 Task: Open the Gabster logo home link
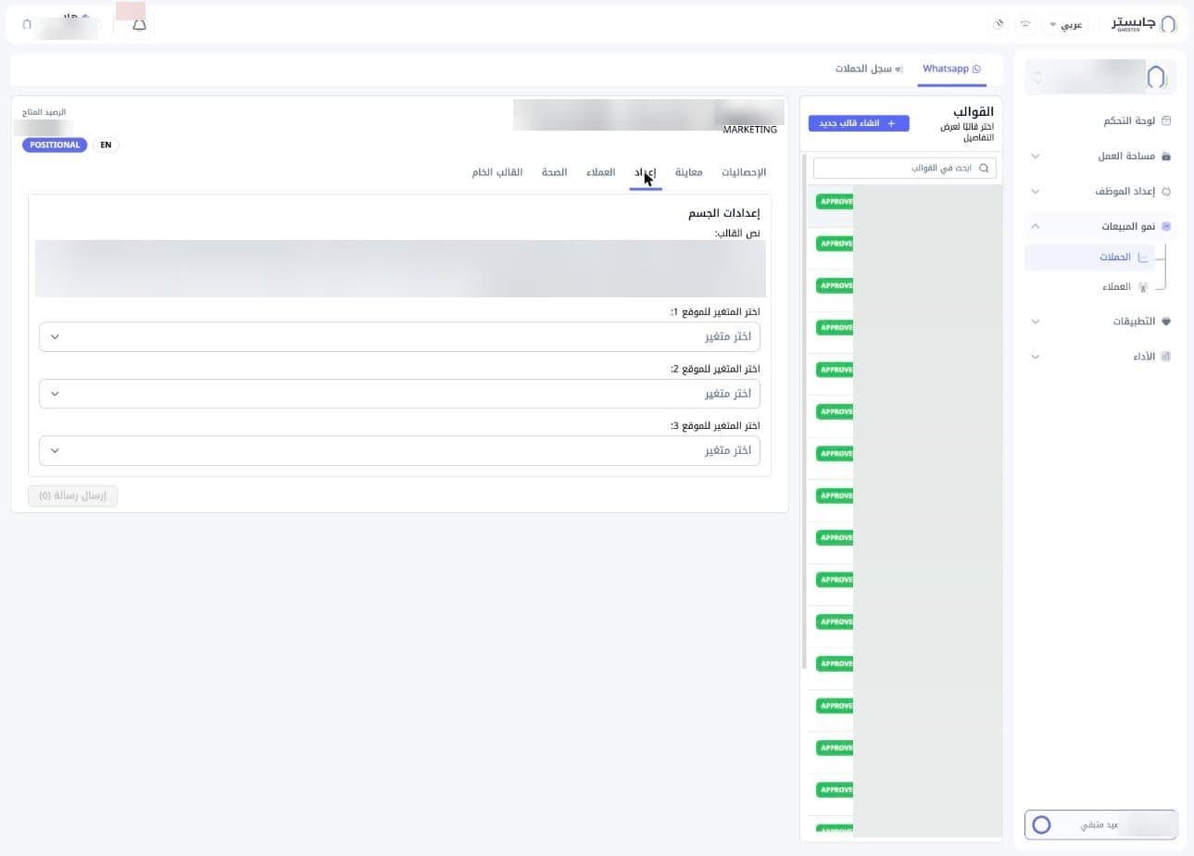(x=1144, y=24)
